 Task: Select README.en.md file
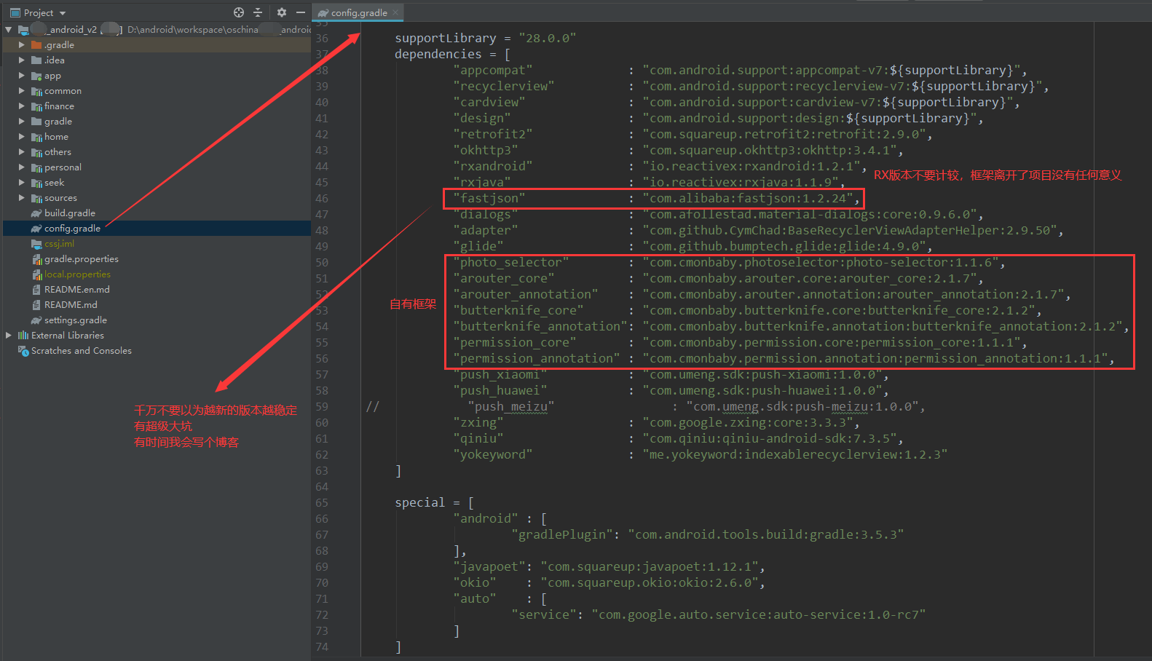[77, 290]
